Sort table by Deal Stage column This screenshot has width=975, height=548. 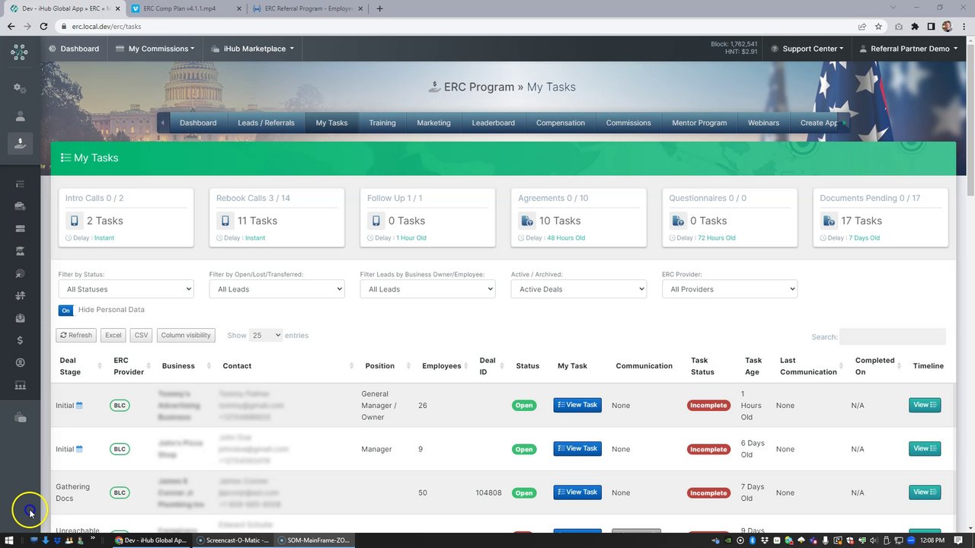tap(80, 366)
